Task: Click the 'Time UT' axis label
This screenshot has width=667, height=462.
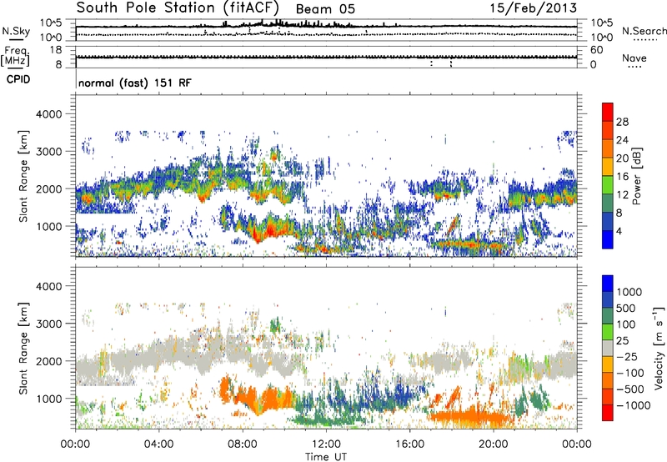Action: (326, 457)
